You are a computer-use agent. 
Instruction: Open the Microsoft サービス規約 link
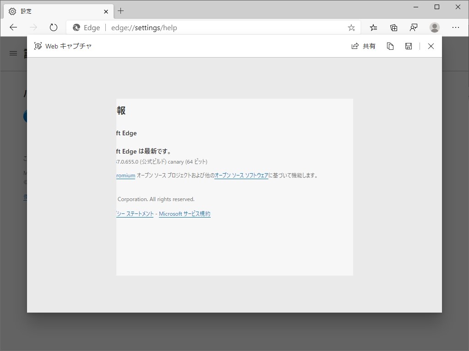185,214
